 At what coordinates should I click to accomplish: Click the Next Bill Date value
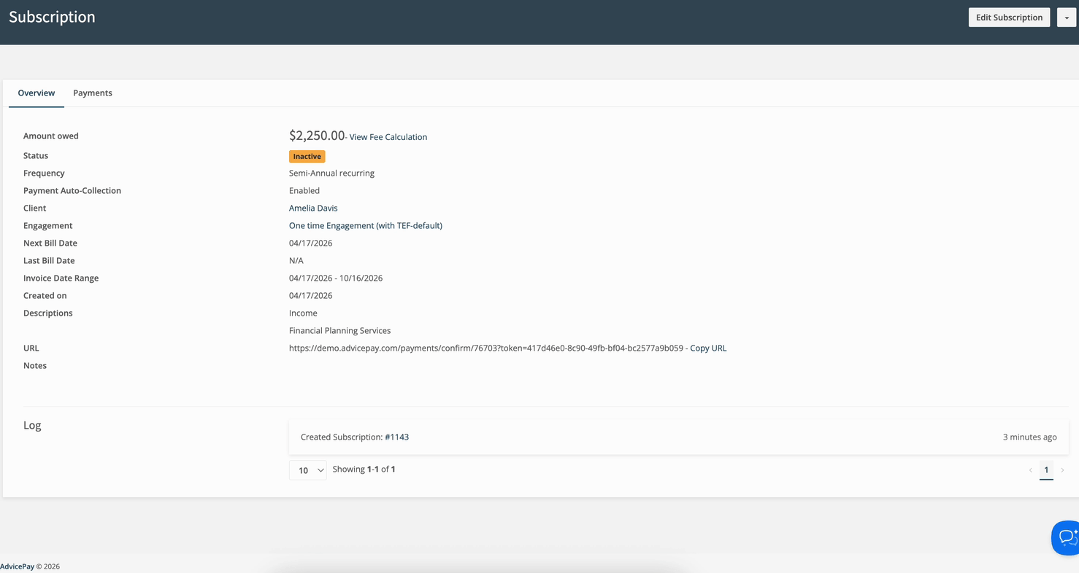tap(310, 243)
